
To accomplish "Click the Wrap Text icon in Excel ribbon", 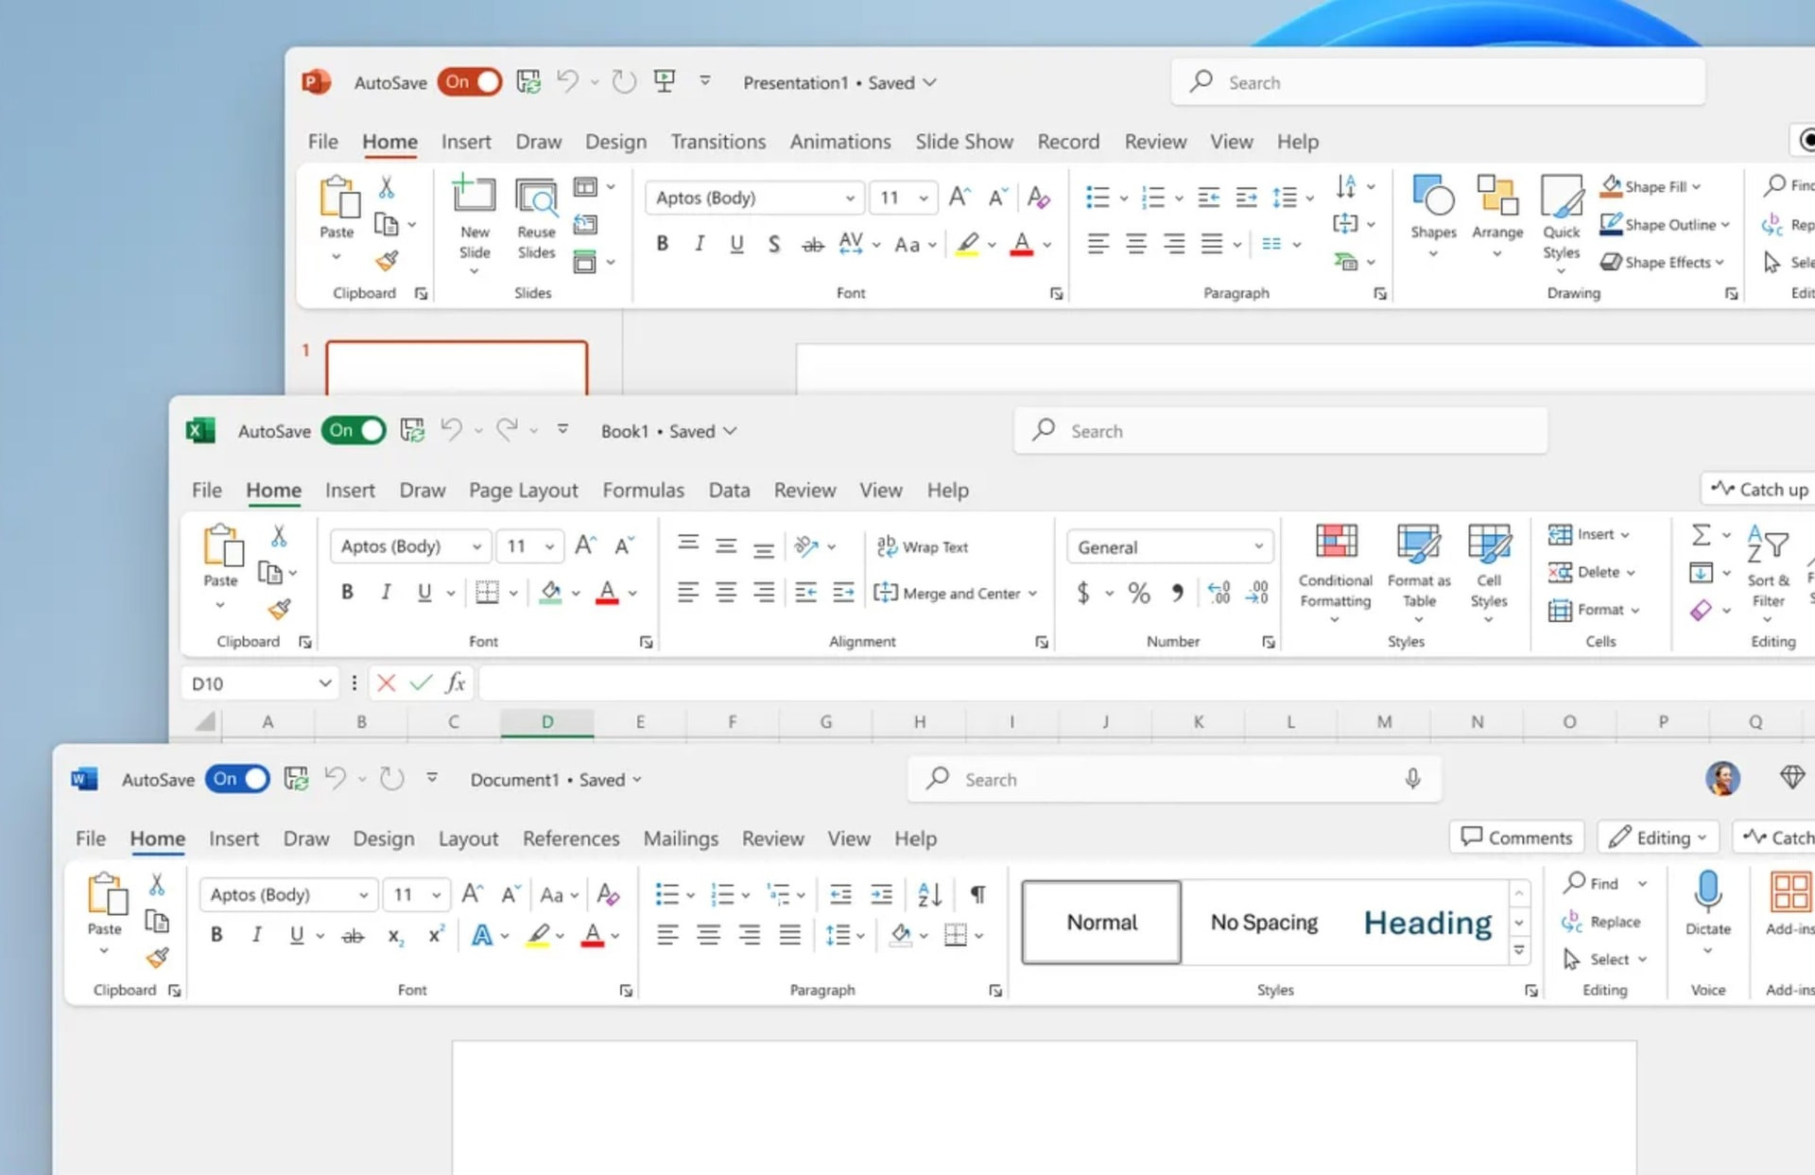I will tap(924, 545).
